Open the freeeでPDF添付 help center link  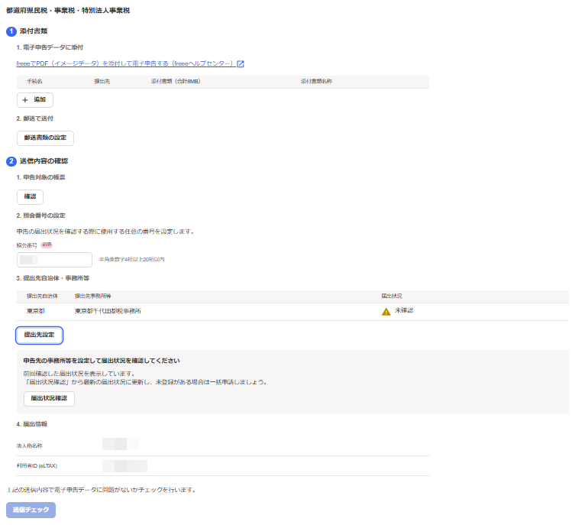tap(124, 63)
